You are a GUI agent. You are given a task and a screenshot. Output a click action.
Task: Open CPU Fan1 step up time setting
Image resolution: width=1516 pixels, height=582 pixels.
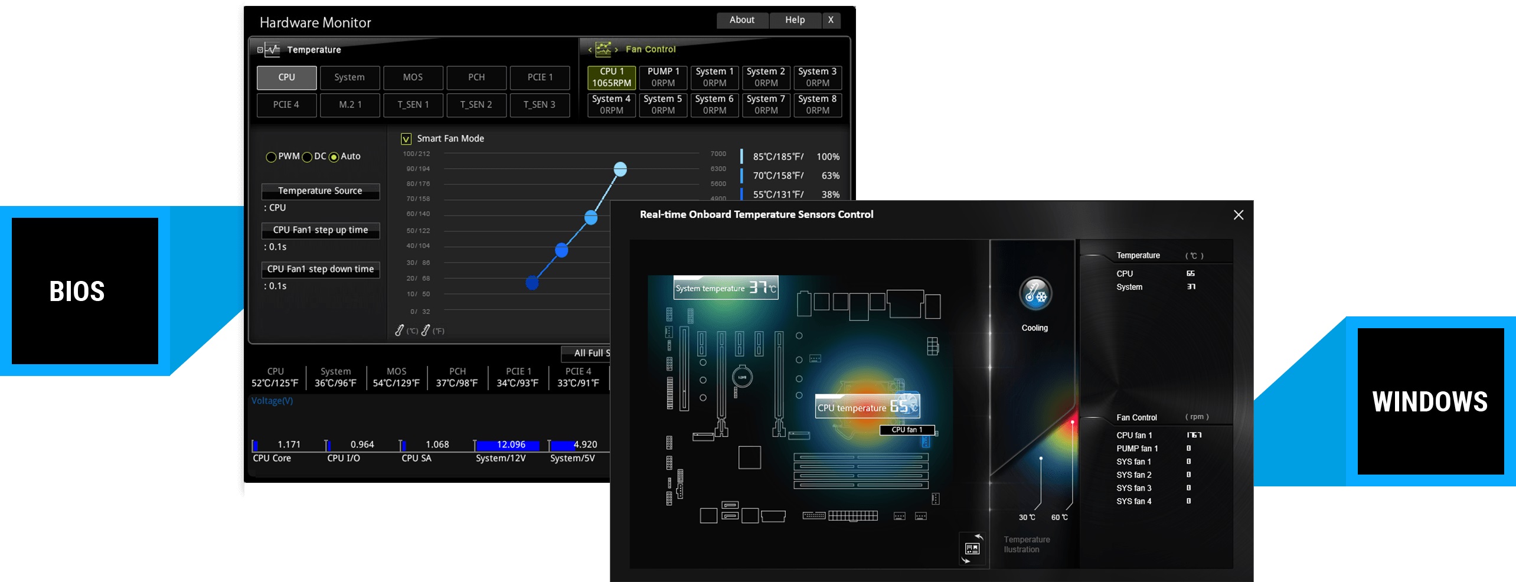[x=321, y=230]
